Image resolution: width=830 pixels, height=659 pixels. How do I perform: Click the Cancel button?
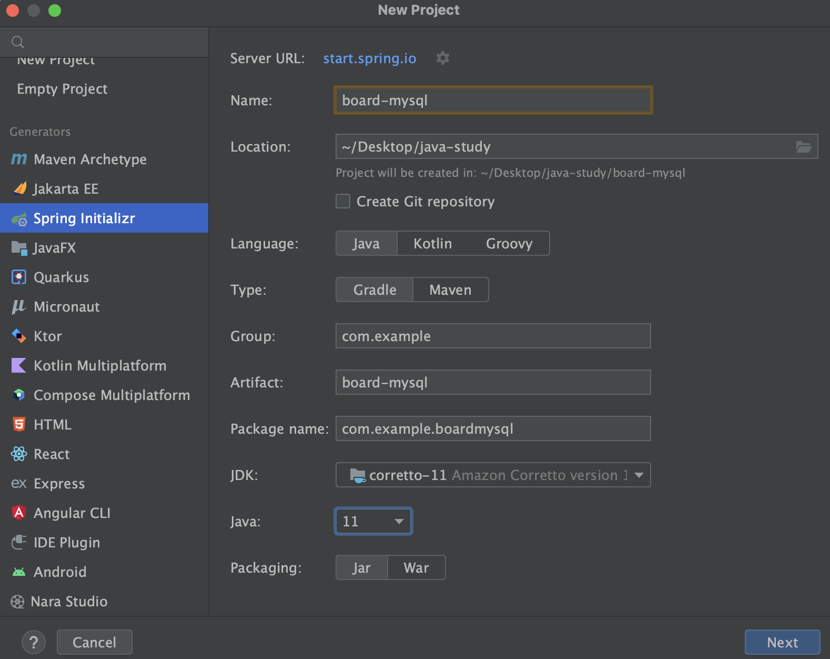[x=94, y=642]
